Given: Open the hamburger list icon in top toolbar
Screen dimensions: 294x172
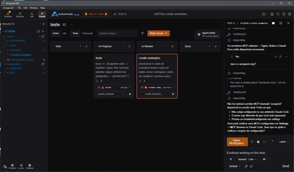Looking at the screenshot, I should (278, 14).
